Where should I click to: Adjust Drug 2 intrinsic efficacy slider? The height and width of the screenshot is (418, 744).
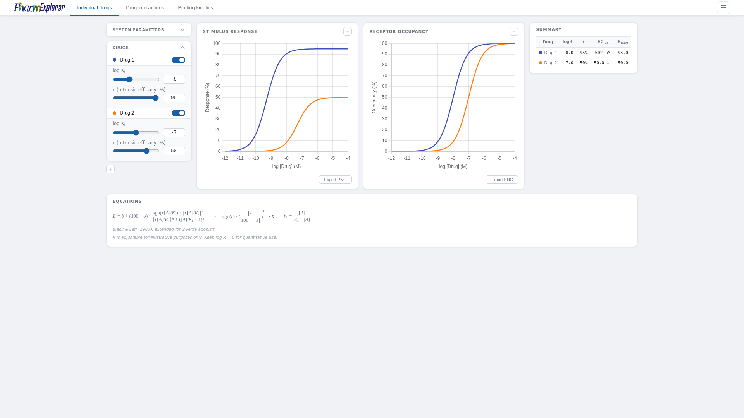pos(136,151)
